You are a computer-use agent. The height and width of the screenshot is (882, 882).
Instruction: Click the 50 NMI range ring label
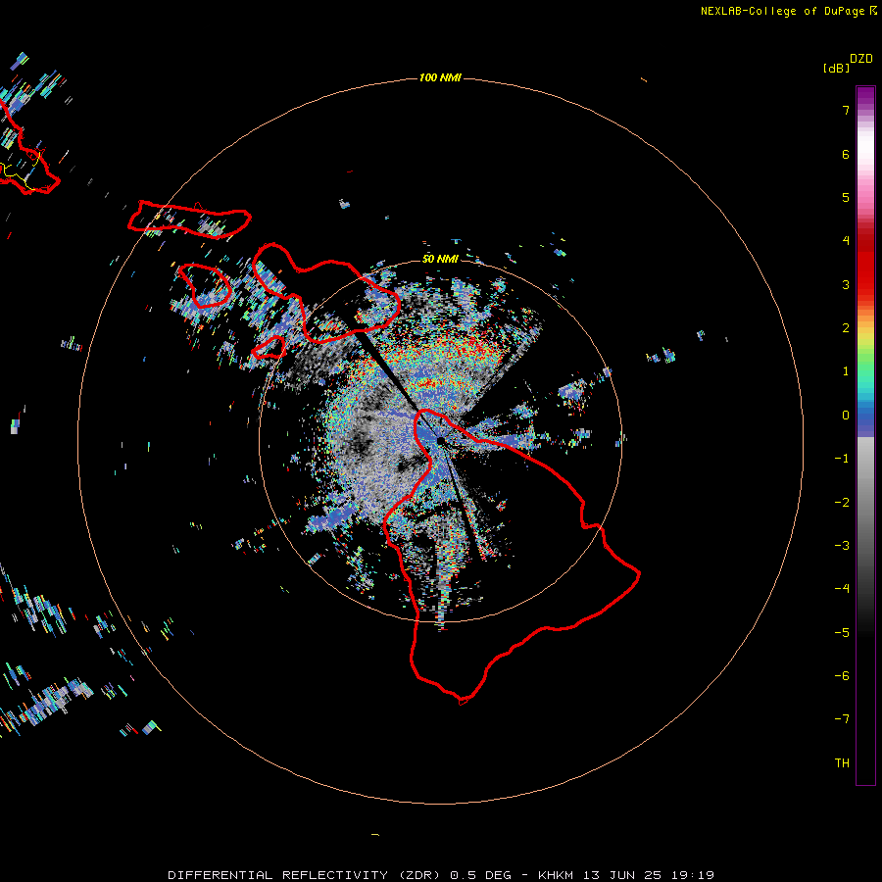point(440,259)
